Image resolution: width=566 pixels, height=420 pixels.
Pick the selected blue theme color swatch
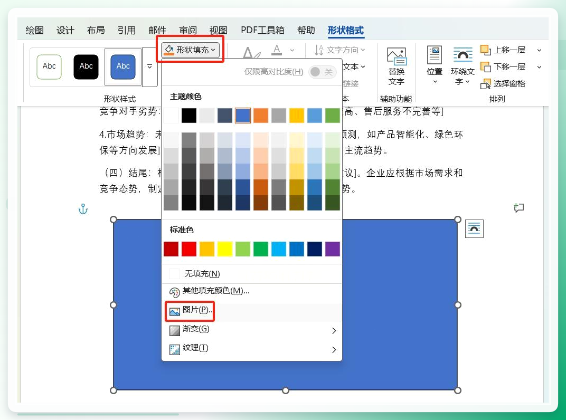click(243, 116)
